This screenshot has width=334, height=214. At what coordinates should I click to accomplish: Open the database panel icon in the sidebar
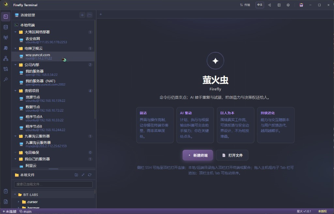(6, 27)
